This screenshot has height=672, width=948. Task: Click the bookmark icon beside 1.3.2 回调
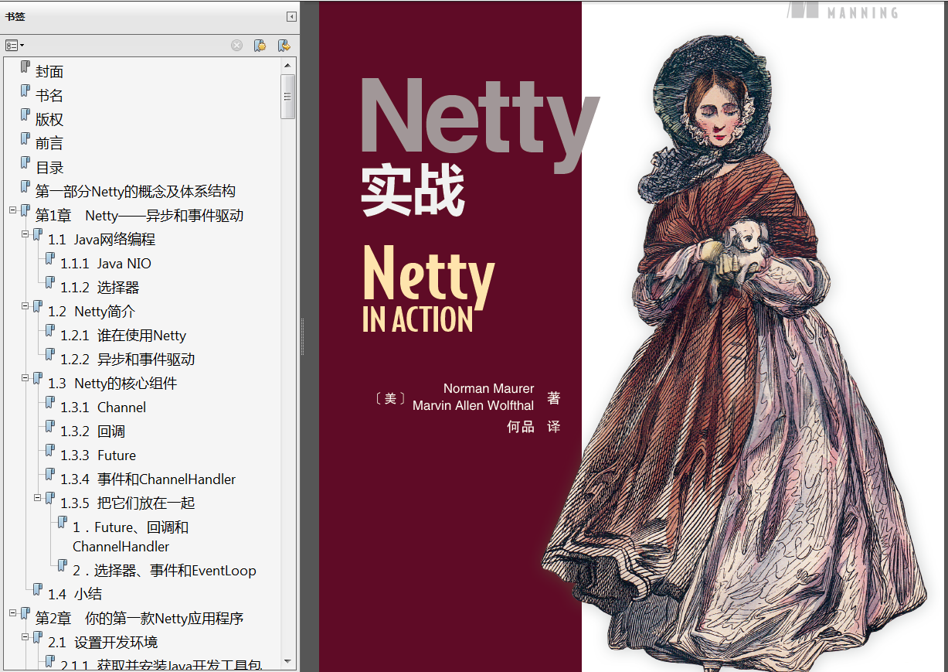pyautogui.click(x=51, y=427)
